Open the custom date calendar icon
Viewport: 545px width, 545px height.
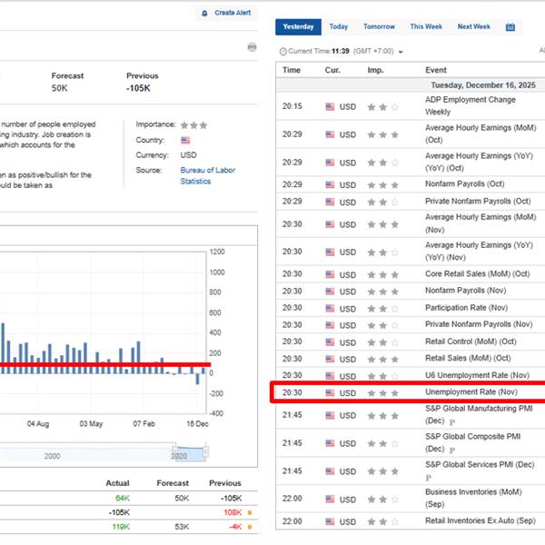click(x=510, y=27)
